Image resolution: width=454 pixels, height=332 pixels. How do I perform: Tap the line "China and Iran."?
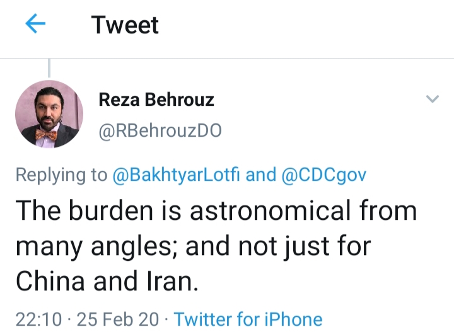pyautogui.click(x=107, y=281)
